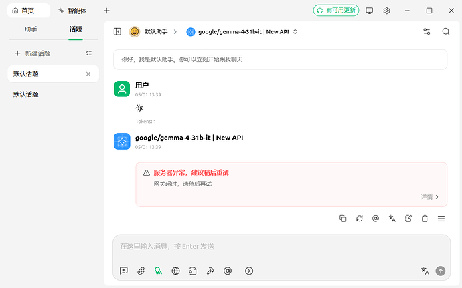Click 默认助手 breadcrumb label
Image resolution: width=462 pixels, height=288 pixels.
click(156, 31)
